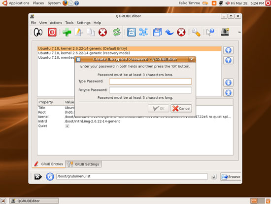Toggle the Quiet checkbox
Image resolution: width=271 pixels, height=204 pixels.
coord(67,126)
